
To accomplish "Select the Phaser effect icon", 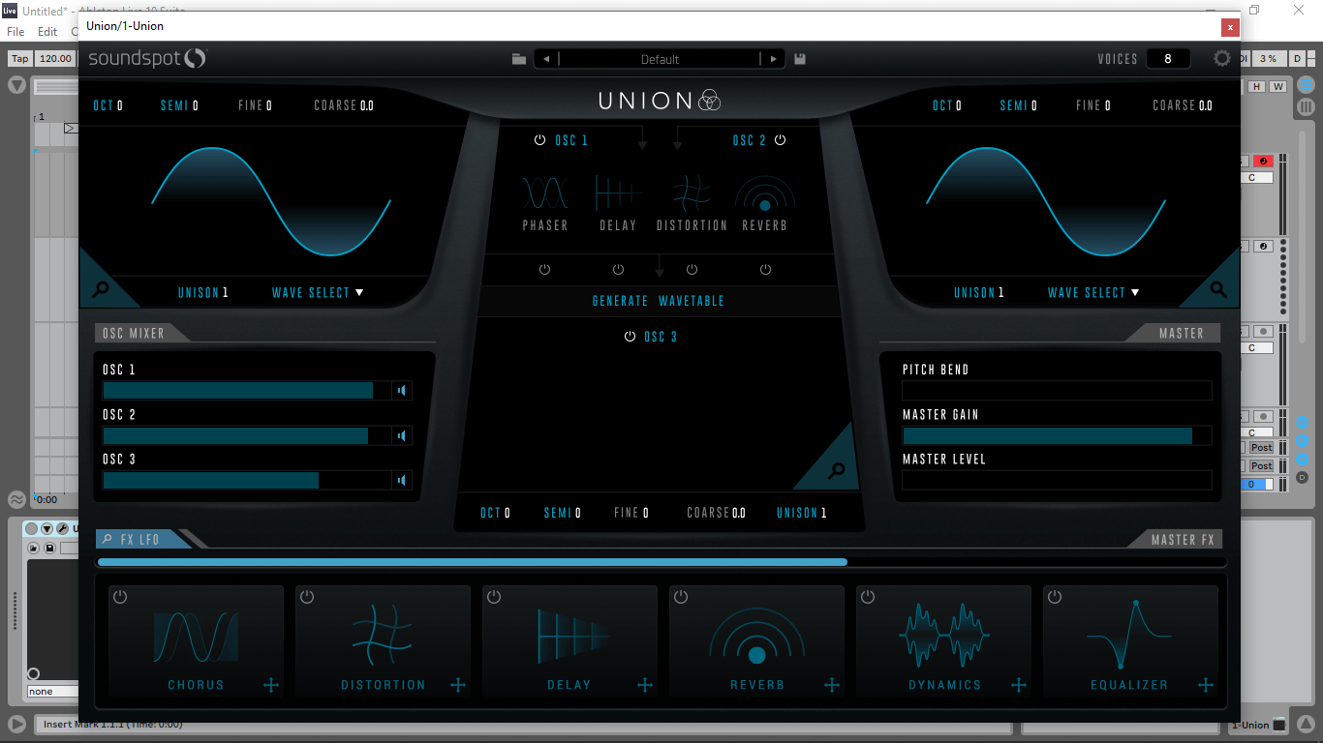I will pyautogui.click(x=545, y=193).
